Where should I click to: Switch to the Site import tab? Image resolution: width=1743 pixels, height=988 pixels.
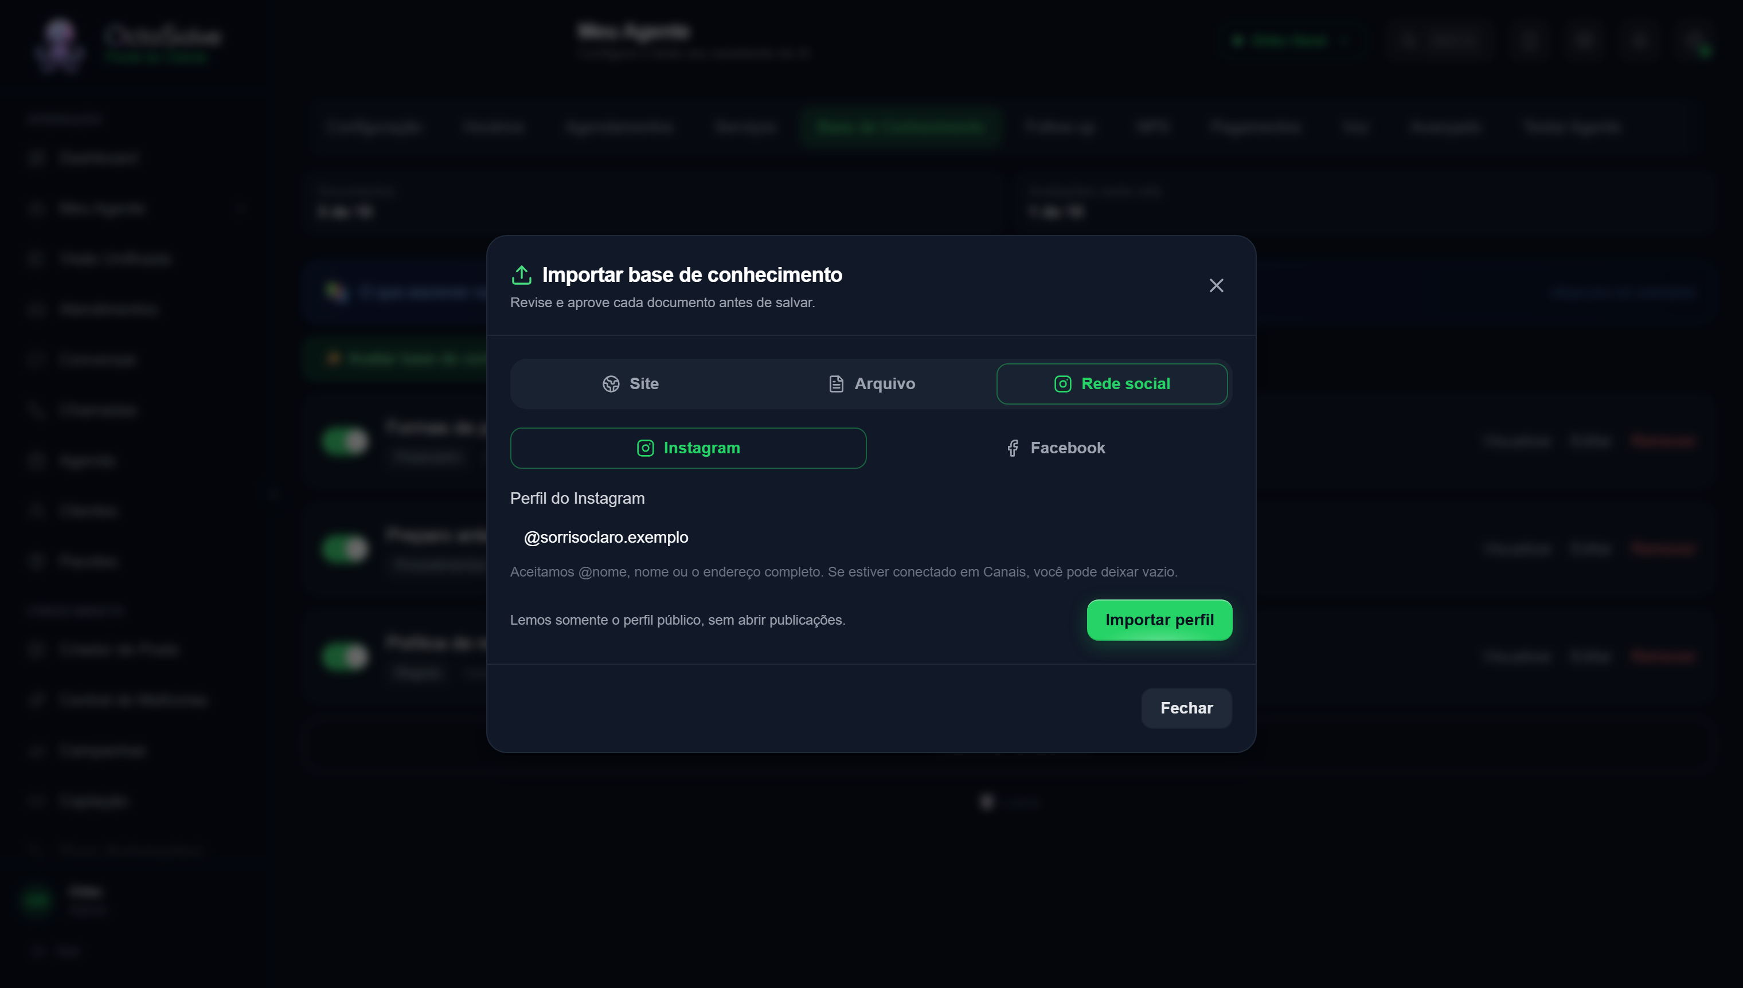pyautogui.click(x=631, y=384)
